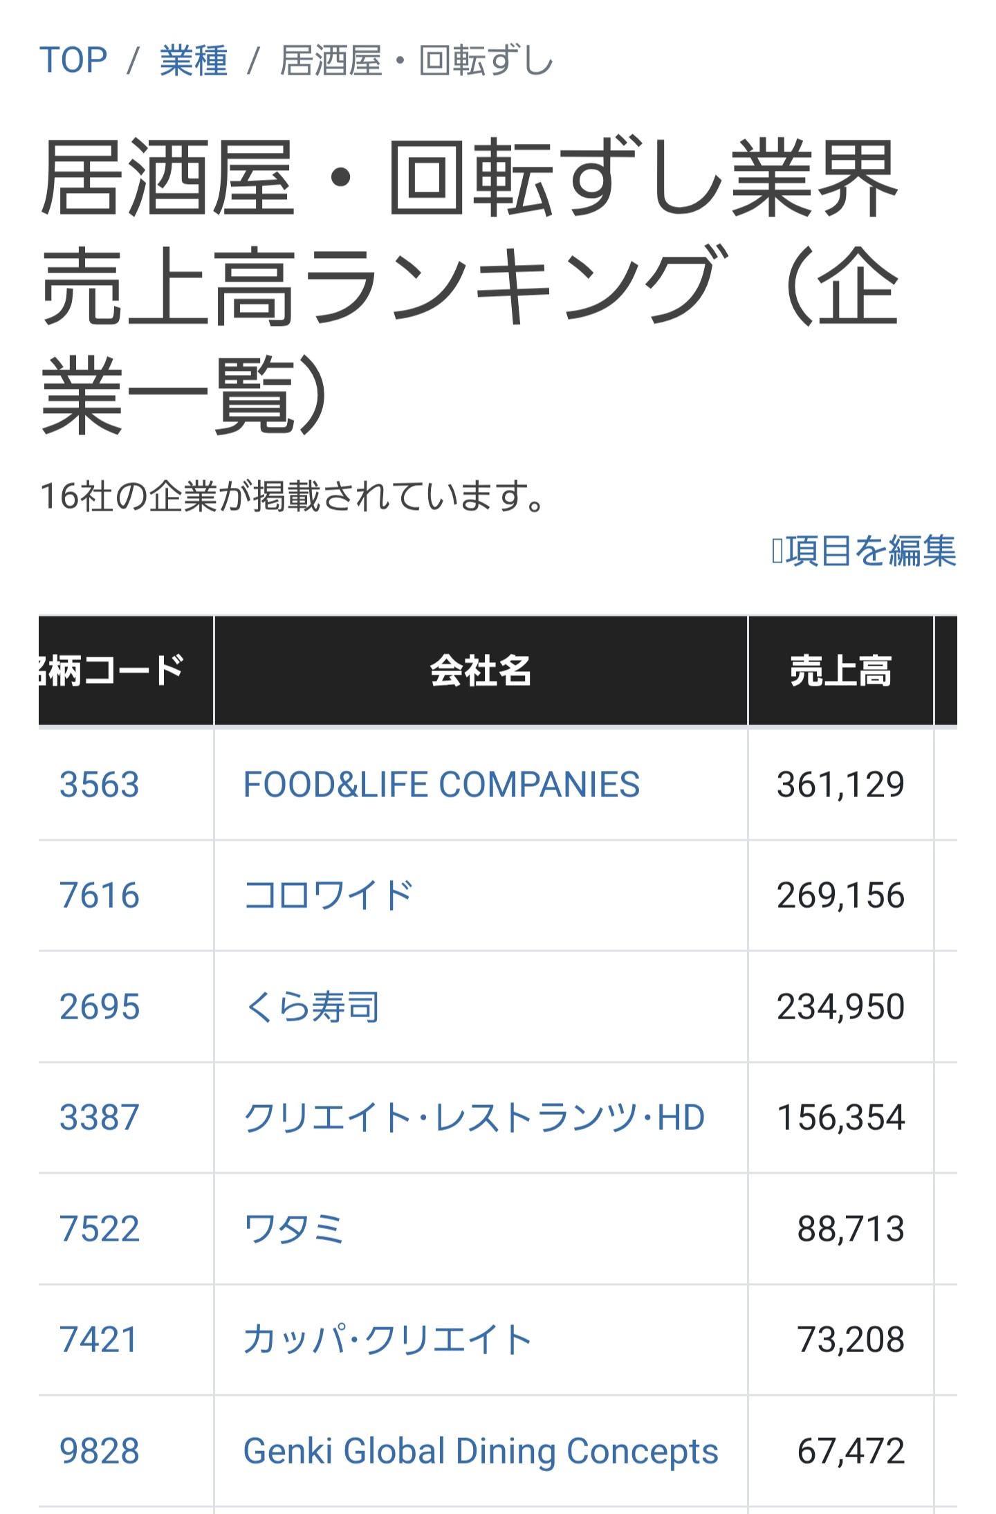This screenshot has width=996, height=1514.
Task: Open stock code 7522 link
Action: point(100,1229)
